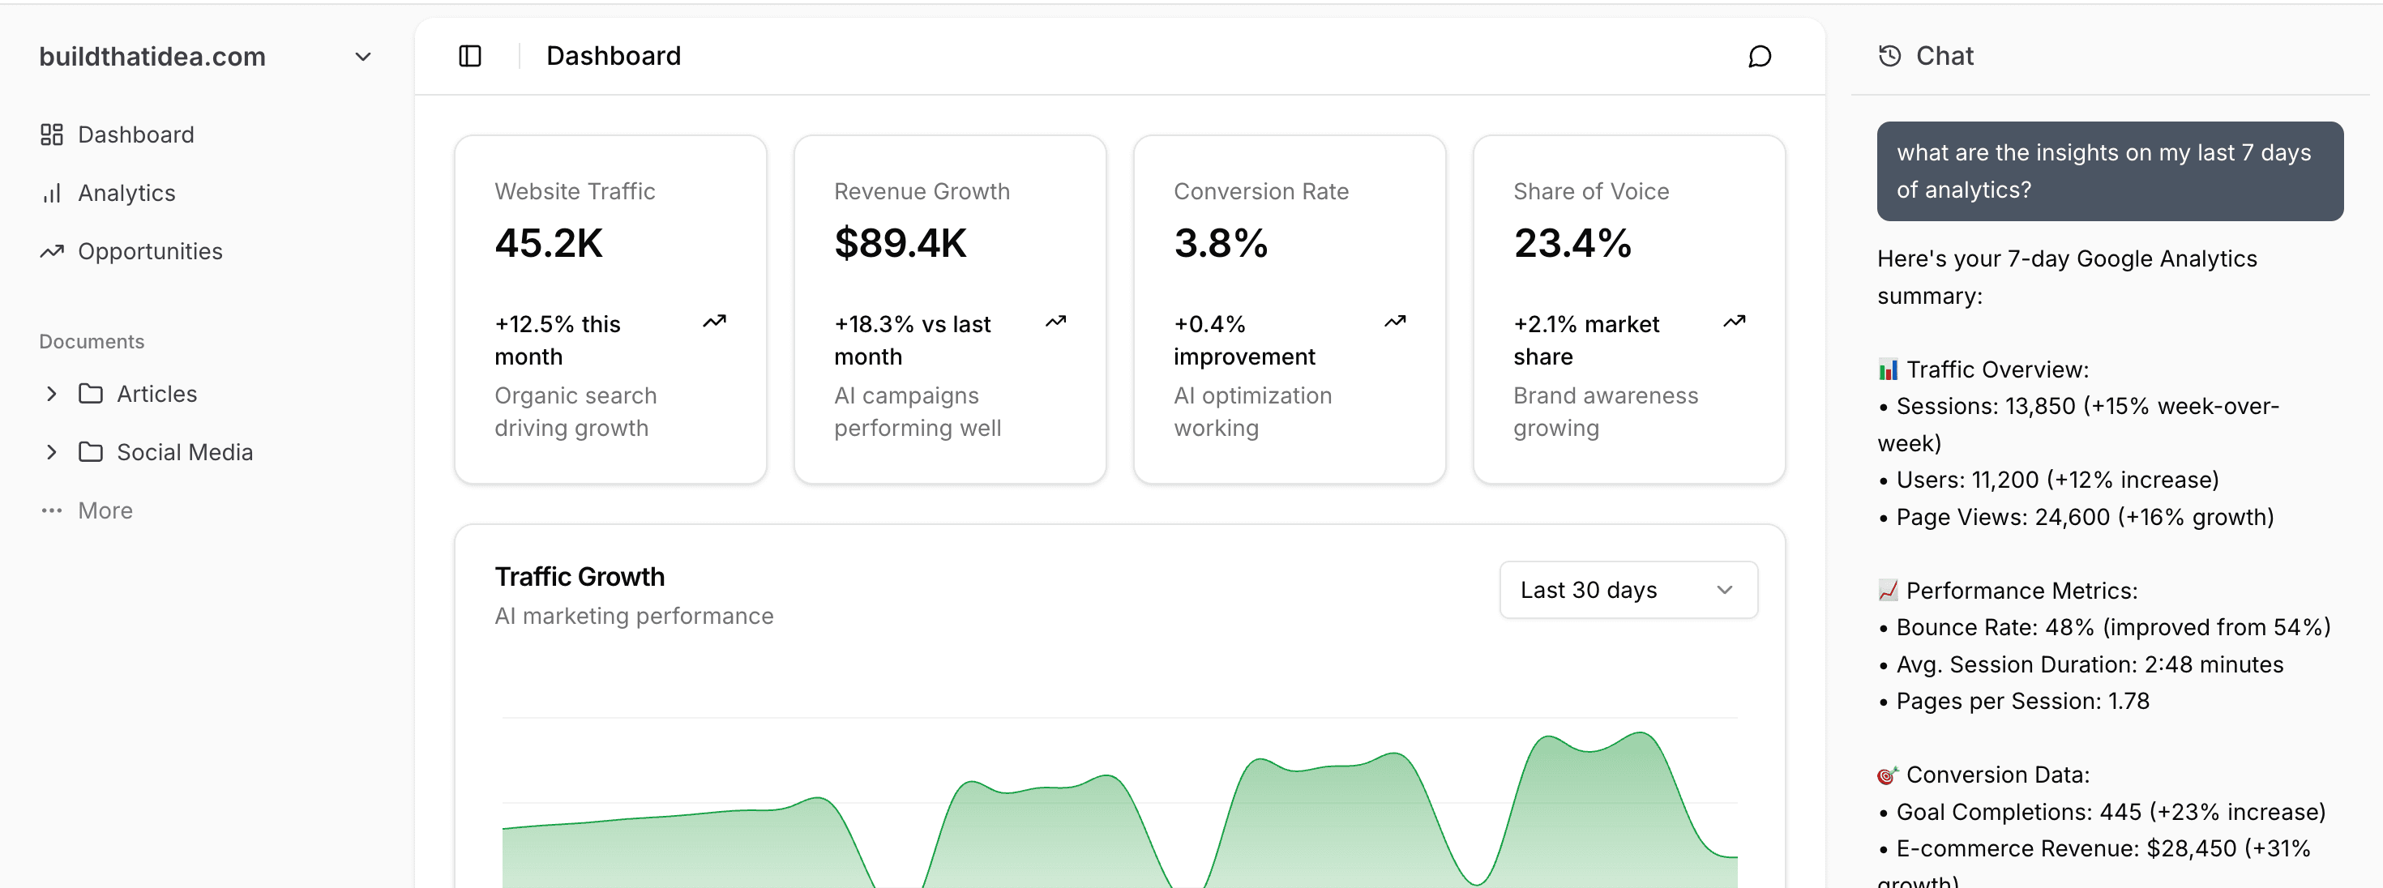This screenshot has height=888, width=2383.
Task: Click 'E-commerce Revenue: $28,450' line in chat
Action: [x=2094, y=865]
